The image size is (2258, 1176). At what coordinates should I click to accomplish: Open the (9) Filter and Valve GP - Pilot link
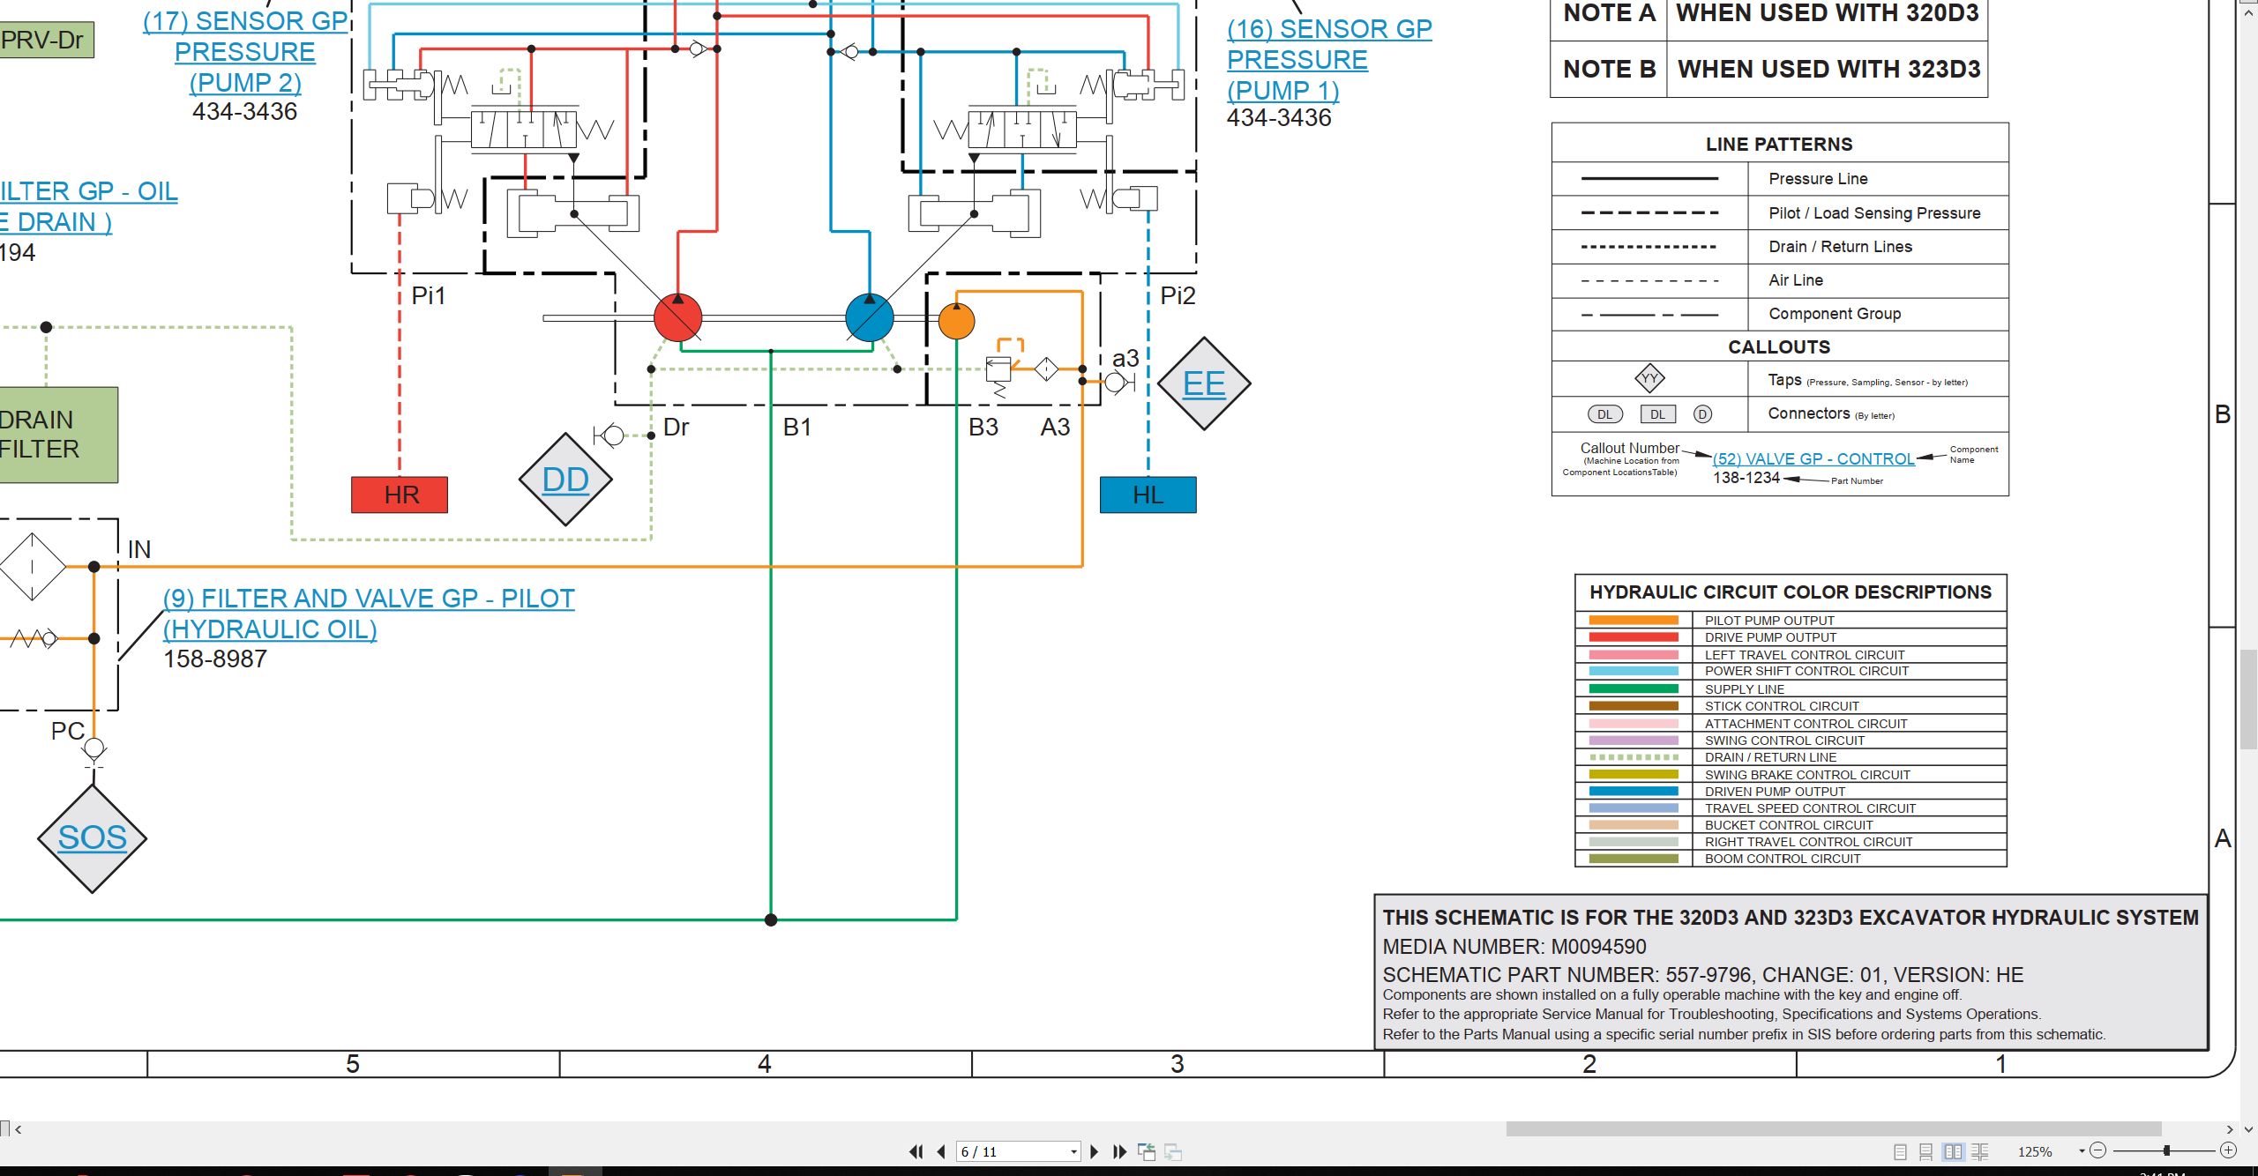pyautogui.click(x=369, y=614)
